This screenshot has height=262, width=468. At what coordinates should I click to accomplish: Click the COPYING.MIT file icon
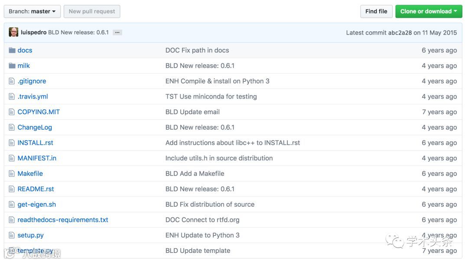(12, 112)
